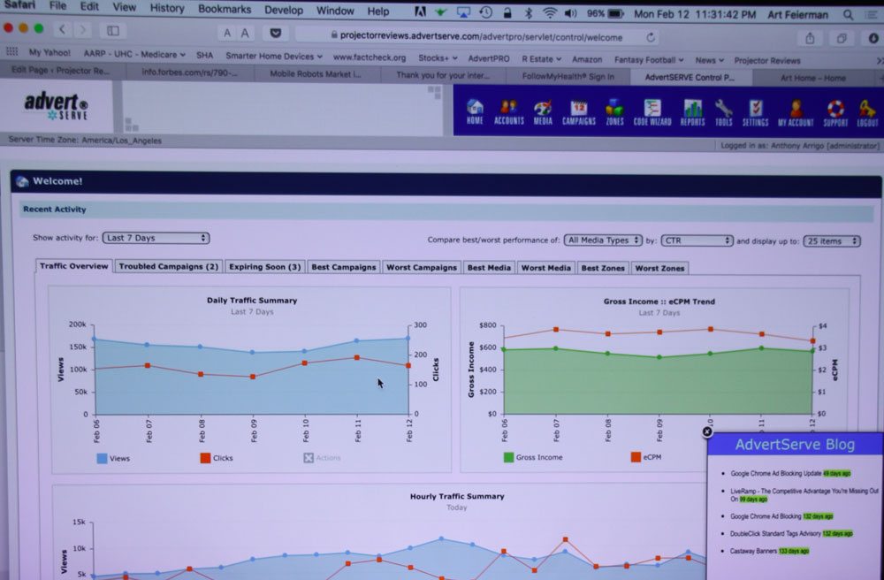Expand Smarter Home Devices bookmarks folder

[274, 57]
